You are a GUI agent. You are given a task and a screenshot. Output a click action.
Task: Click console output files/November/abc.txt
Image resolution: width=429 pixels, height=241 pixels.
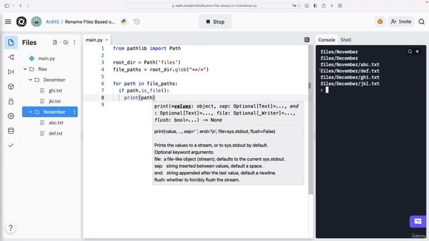[x=350, y=64]
